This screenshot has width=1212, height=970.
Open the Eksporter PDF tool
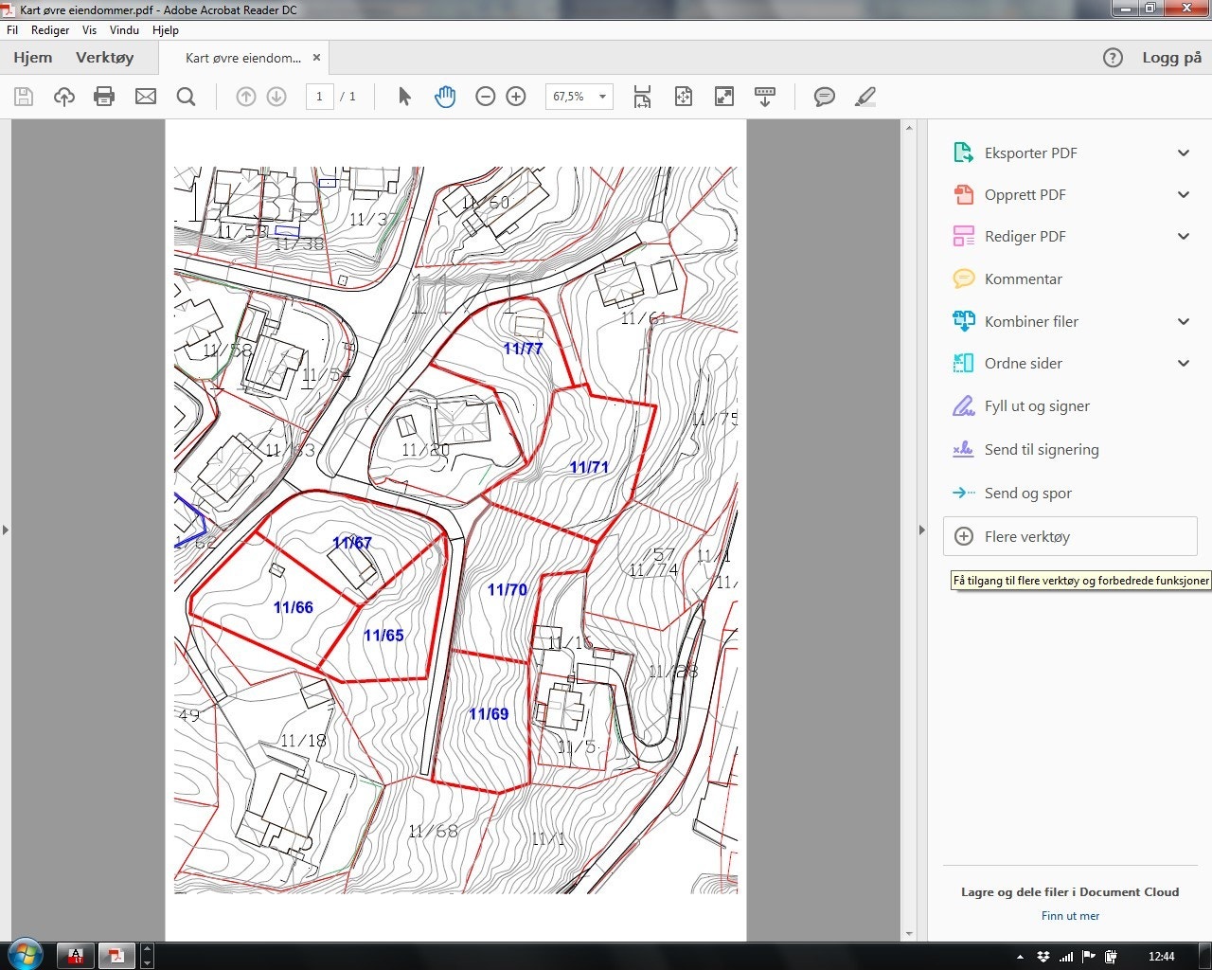pos(1030,153)
